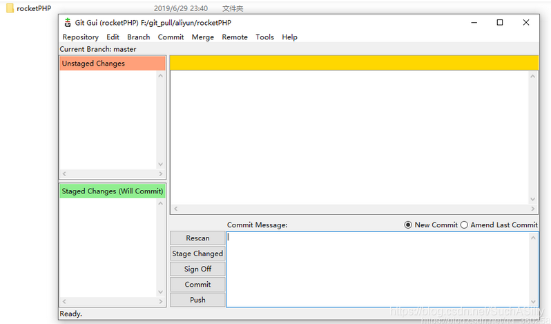551x324 pixels.
Task: Maximize the Git Gui window
Action: click(x=500, y=23)
